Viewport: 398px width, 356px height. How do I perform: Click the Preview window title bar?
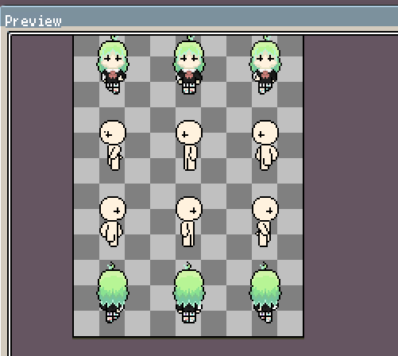point(199,17)
